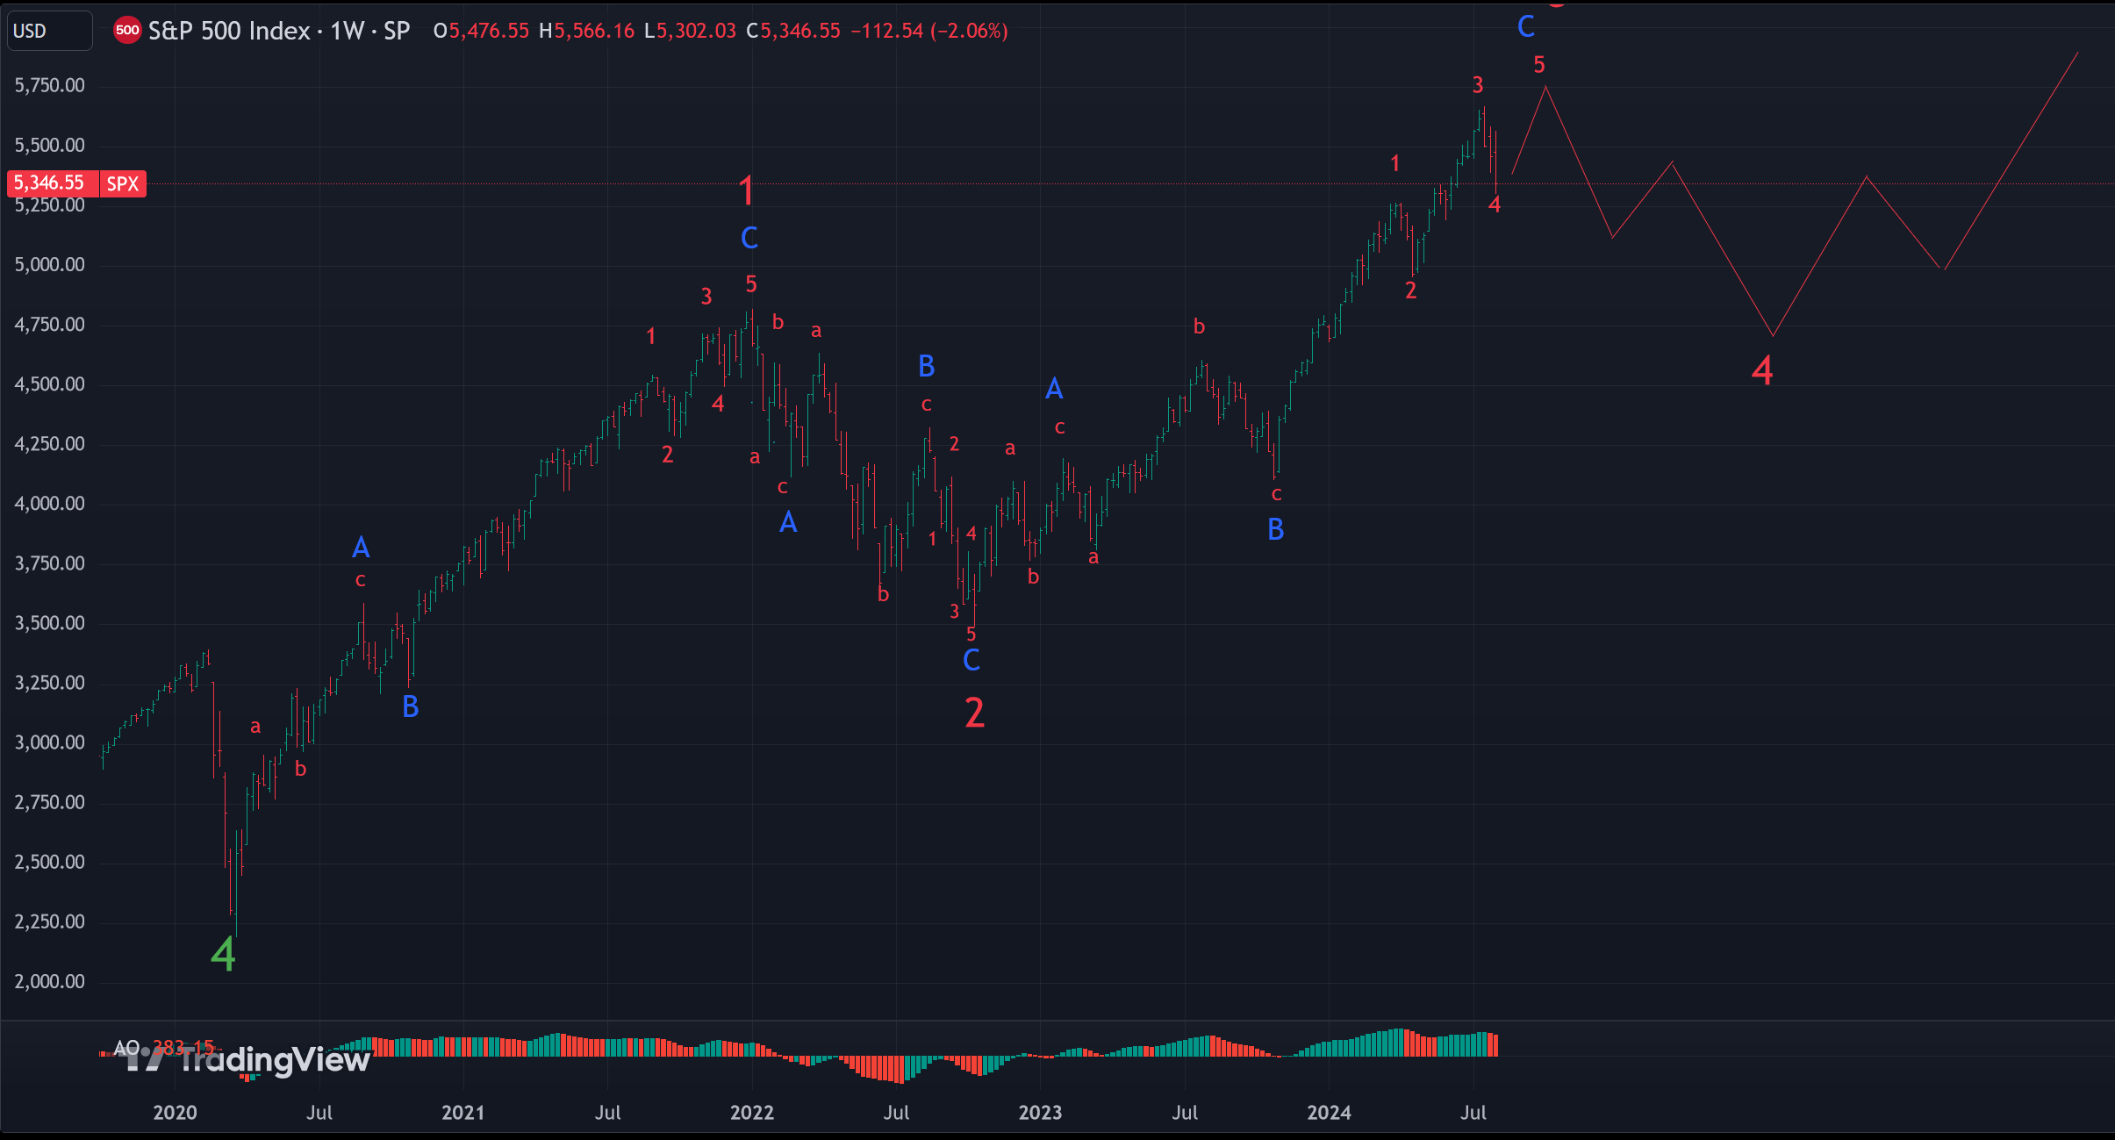Select the AO indicator legend label

click(126, 1047)
